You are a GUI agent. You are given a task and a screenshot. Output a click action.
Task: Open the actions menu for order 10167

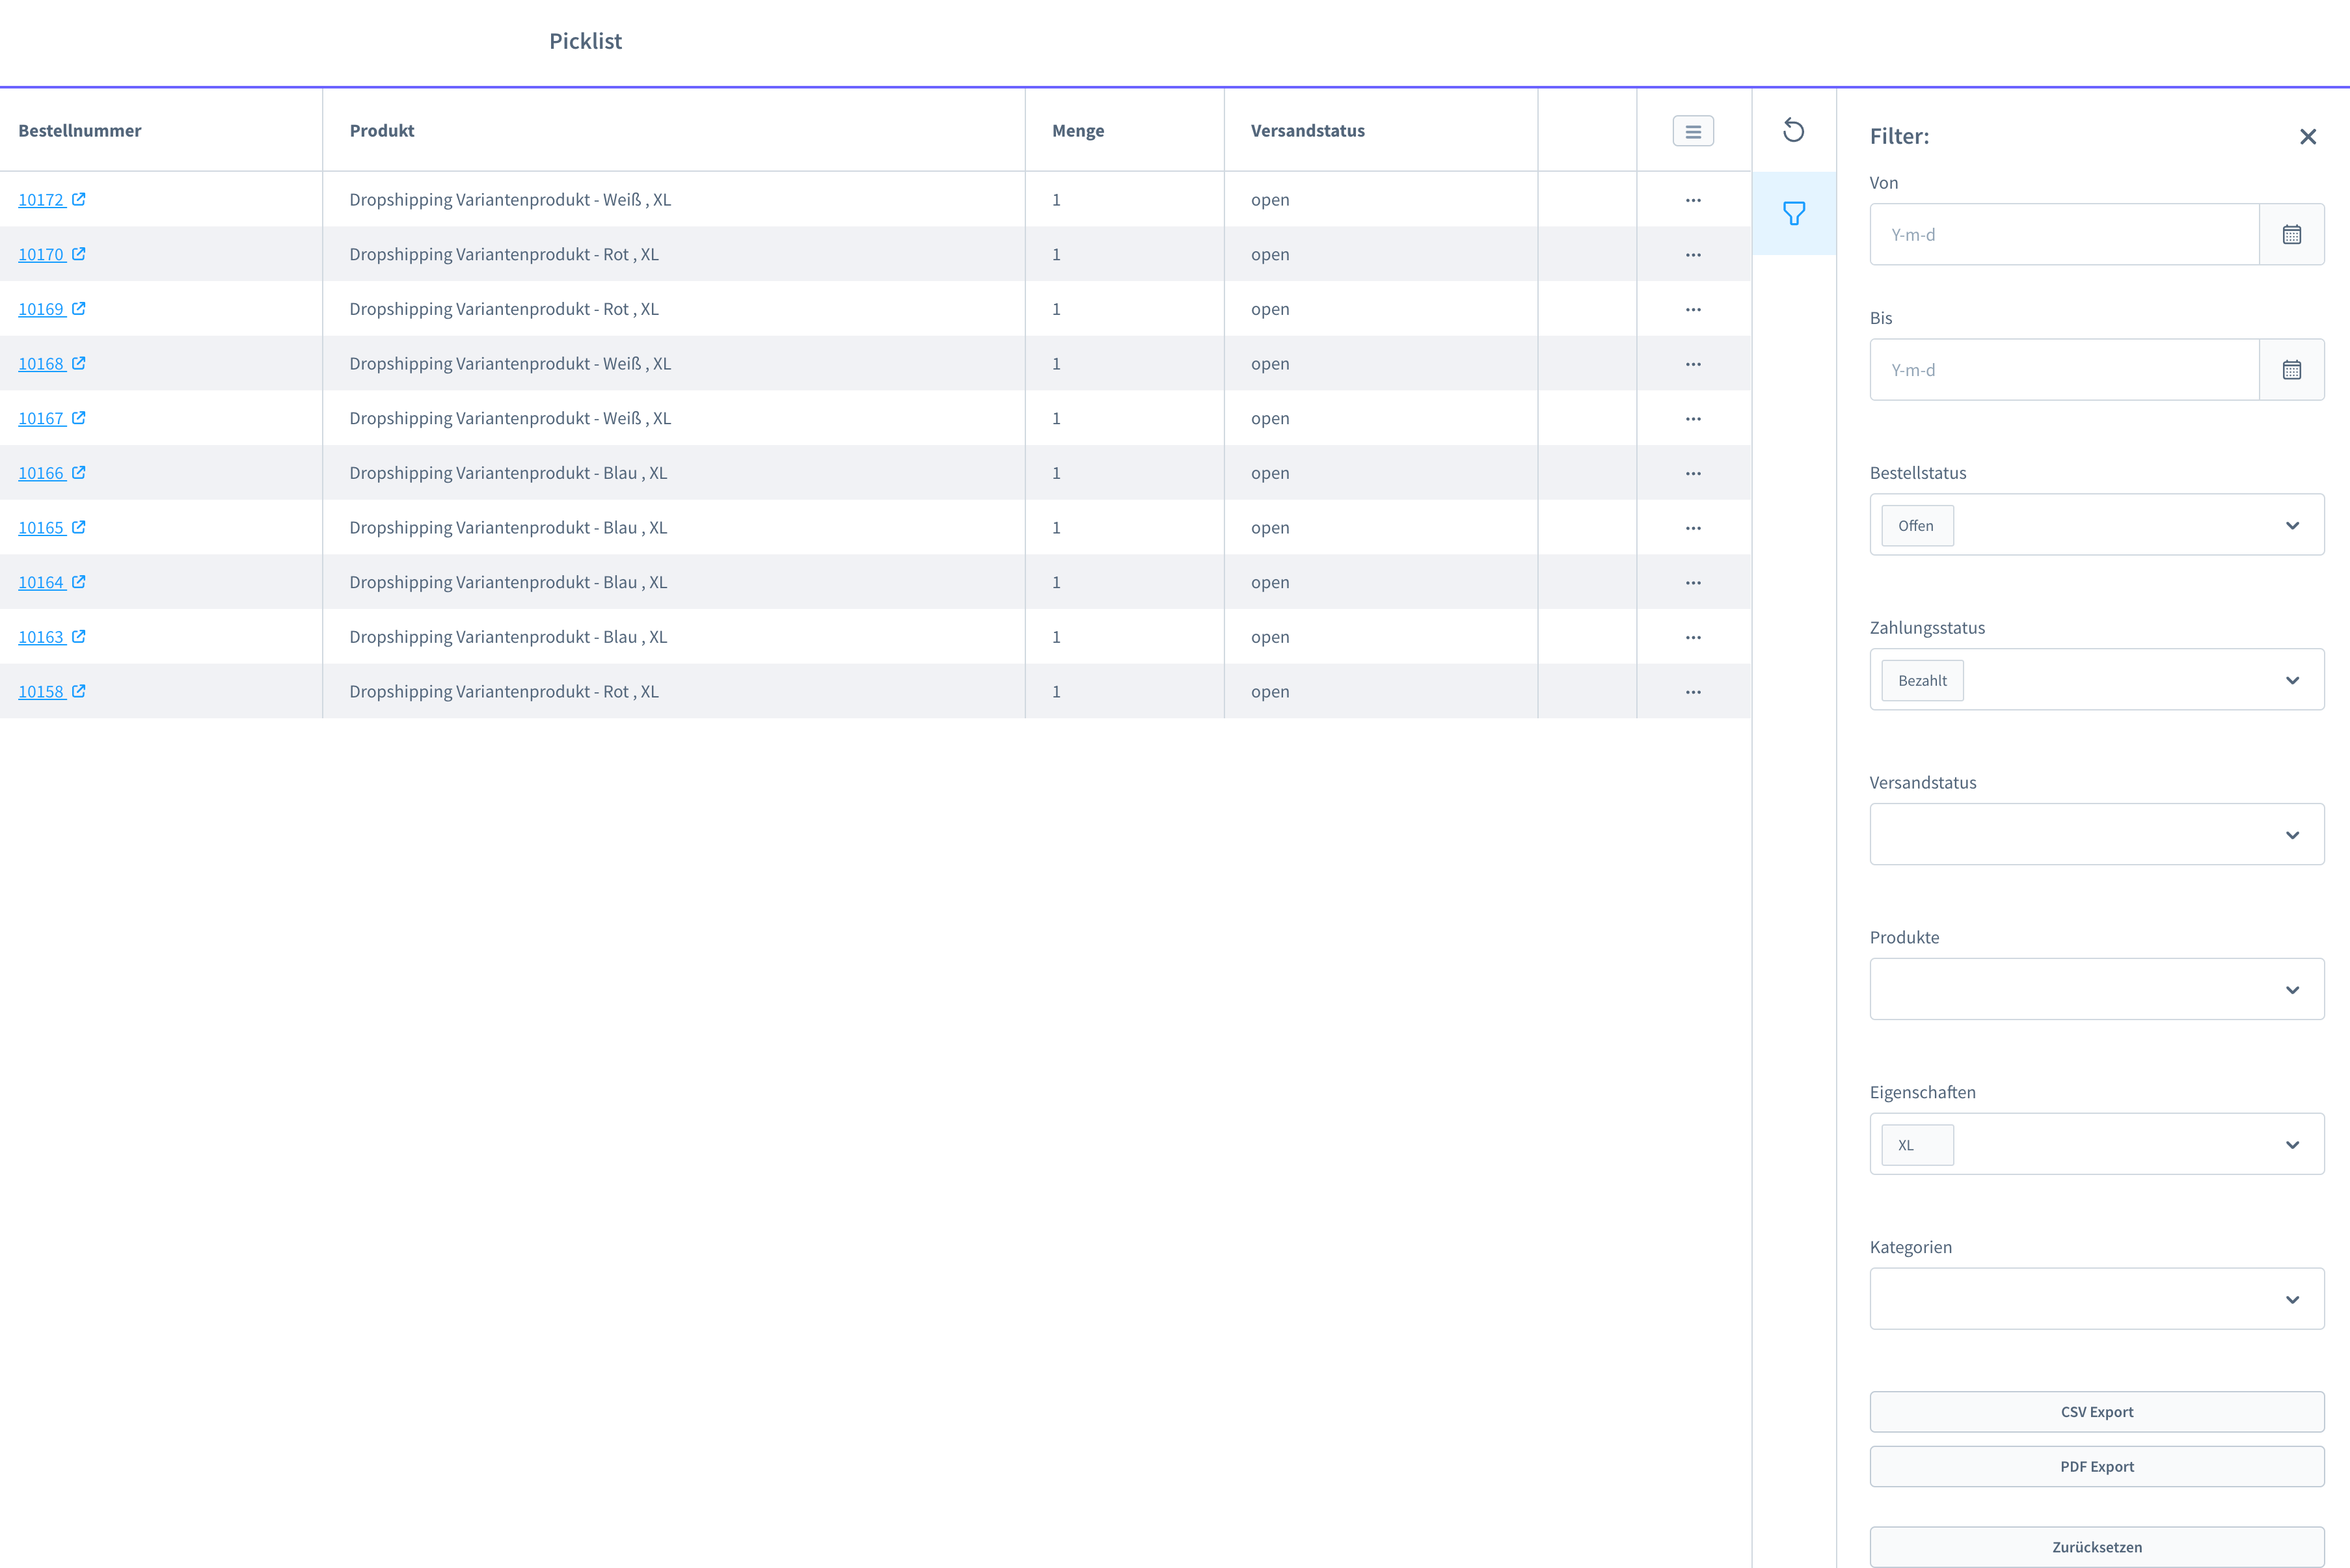click(x=1693, y=419)
